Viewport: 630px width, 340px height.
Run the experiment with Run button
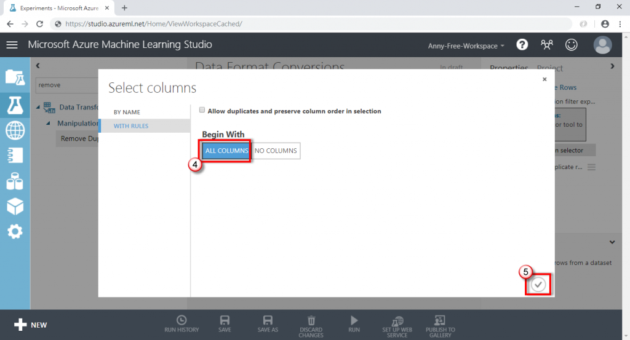pyautogui.click(x=354, y=324)
